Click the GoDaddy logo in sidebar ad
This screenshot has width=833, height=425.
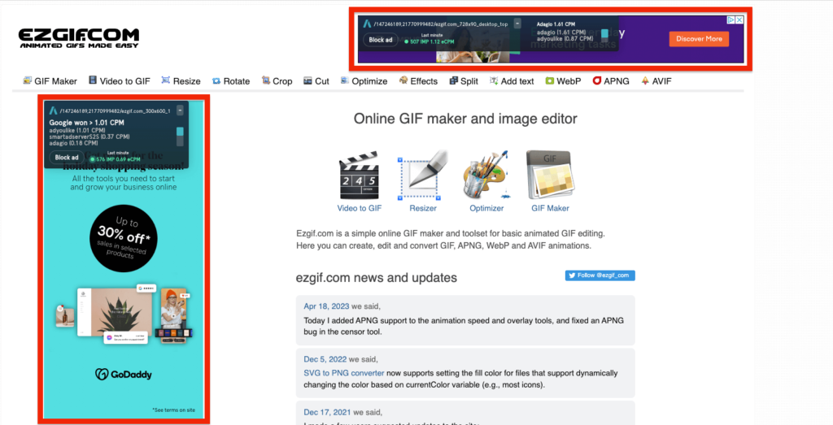124,374
